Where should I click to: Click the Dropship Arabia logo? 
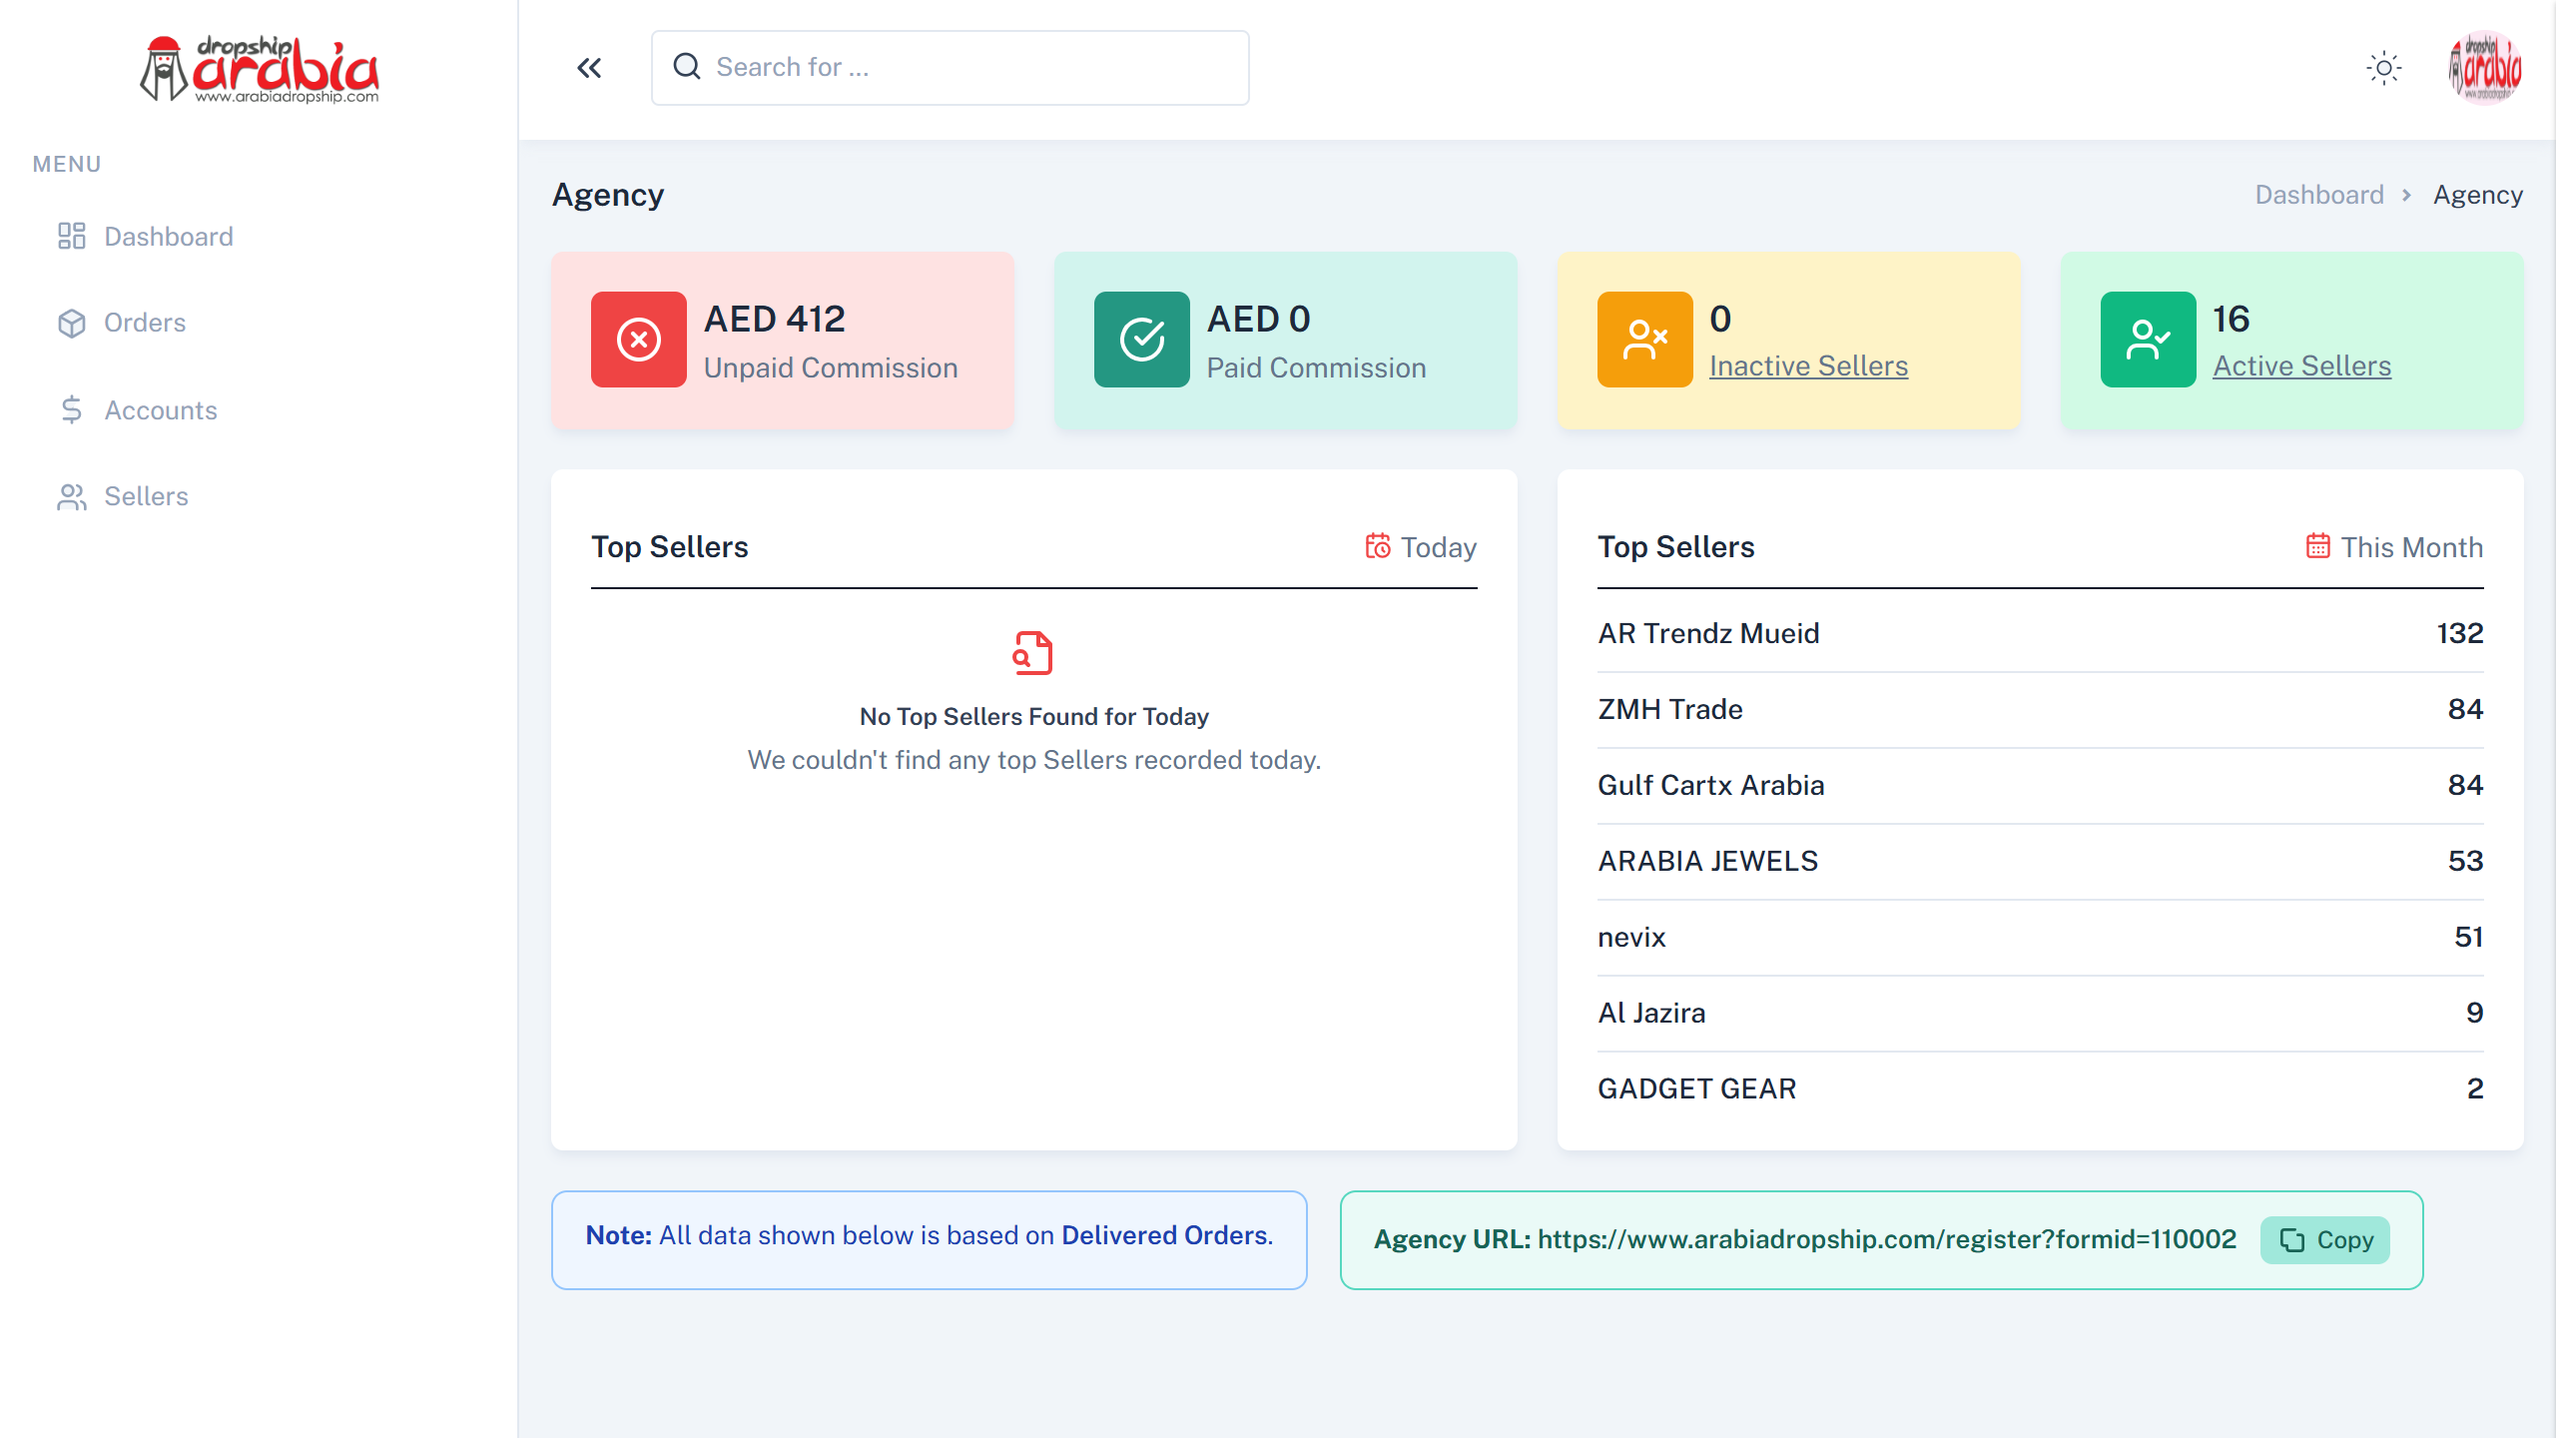[260, 70]
